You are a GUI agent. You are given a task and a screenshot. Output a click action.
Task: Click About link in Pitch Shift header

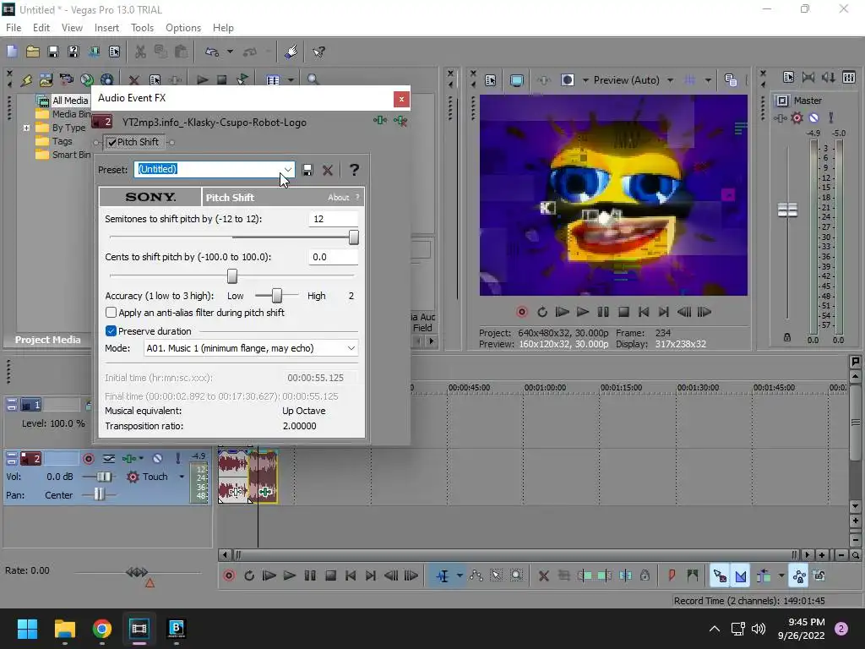[338, 198]
